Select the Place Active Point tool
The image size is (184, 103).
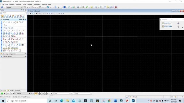click(x=12, y=22)
